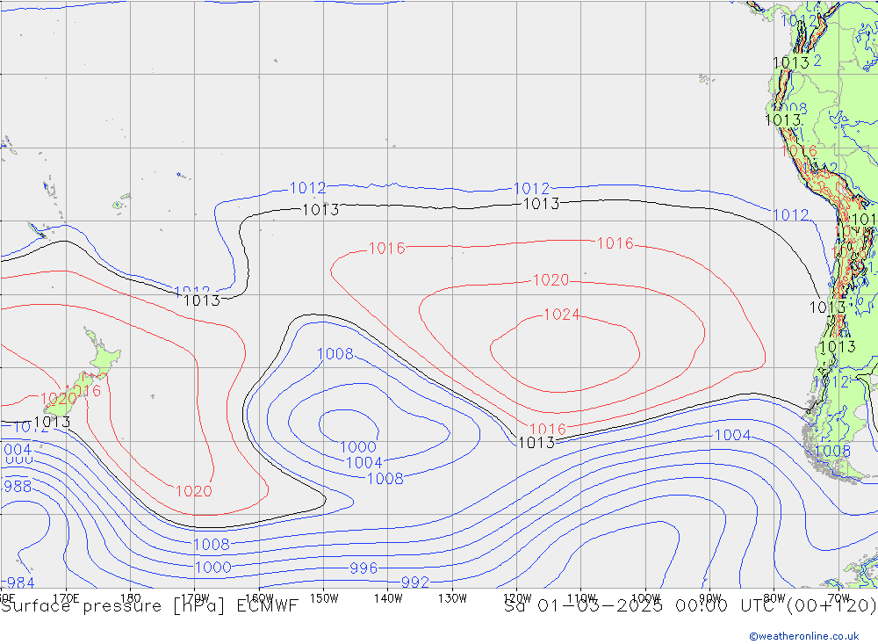Click the 100W longitude axis label

tap(645, 598)
